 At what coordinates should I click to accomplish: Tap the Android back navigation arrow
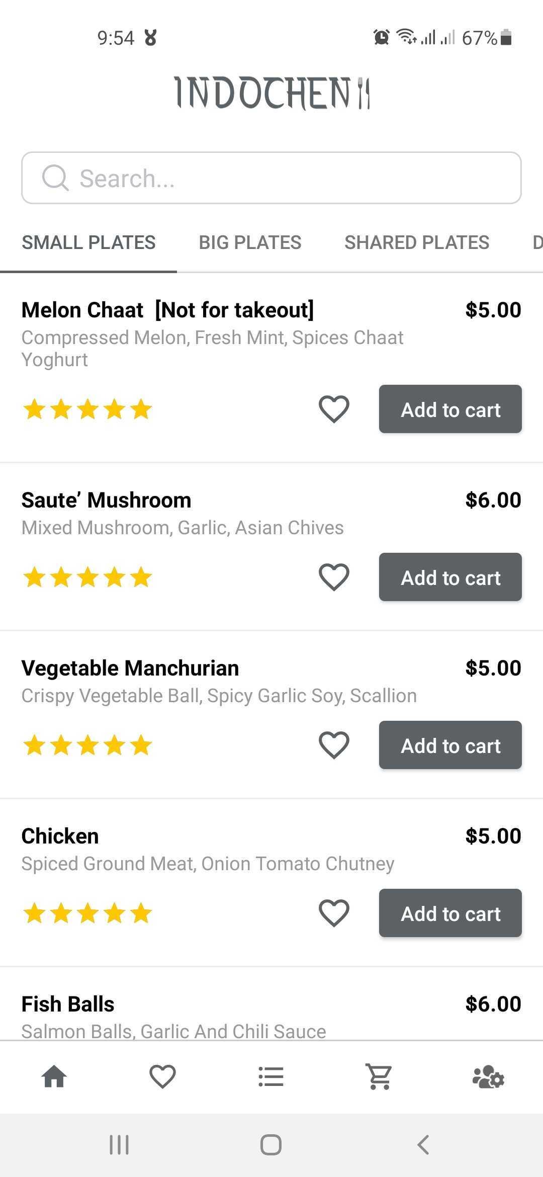[423, 1145]
